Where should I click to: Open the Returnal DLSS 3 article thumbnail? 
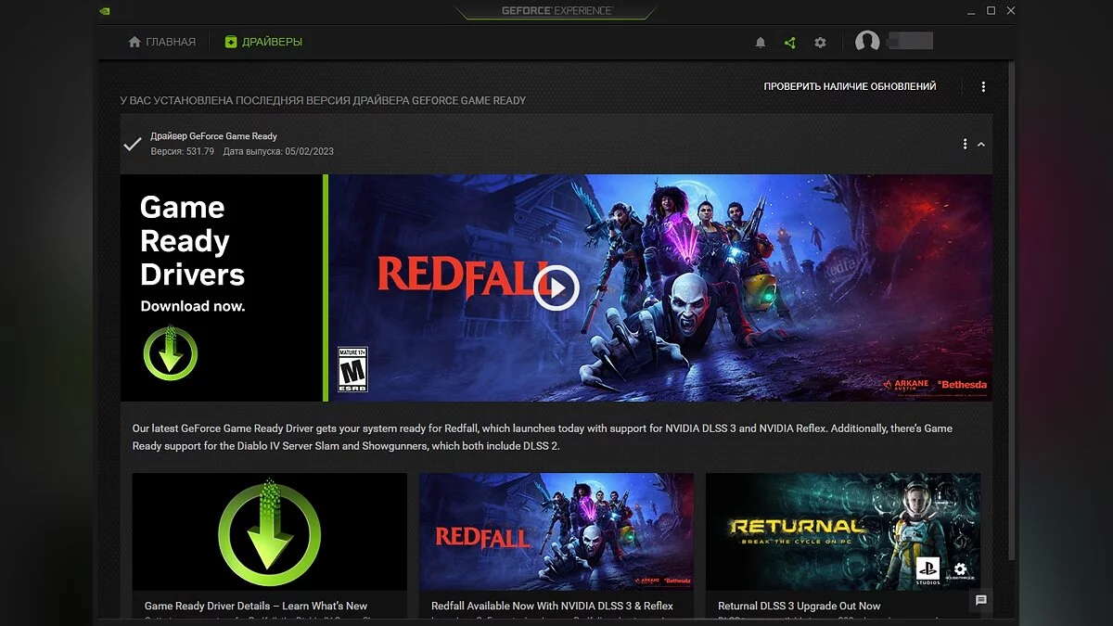[x=843, y=531]
